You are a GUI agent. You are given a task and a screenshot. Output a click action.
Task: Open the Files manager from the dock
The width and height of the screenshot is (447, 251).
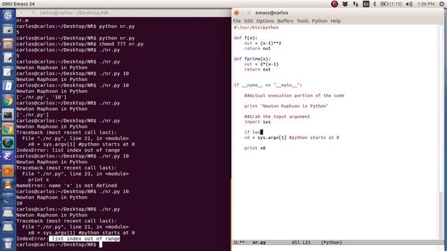pos(8,44)
